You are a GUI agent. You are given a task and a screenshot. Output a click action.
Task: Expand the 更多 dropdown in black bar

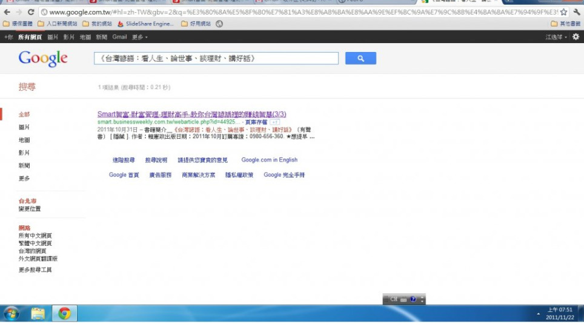point(140,37)
